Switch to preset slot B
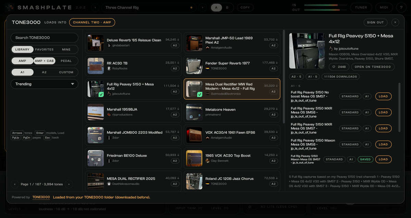Image resolution: width=411 pixels, height=218 pixels. pos(227,8)
